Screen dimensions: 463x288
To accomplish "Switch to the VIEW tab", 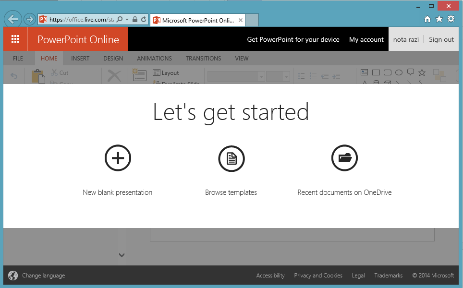I will 242,59.
